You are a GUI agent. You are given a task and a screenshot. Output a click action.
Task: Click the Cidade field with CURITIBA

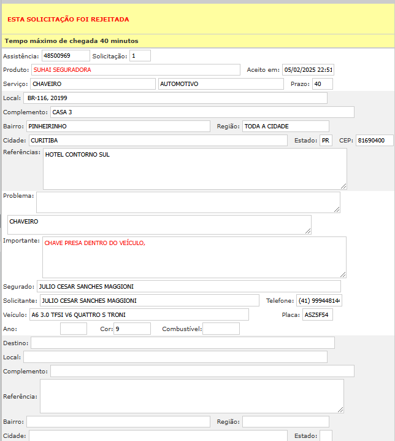[x=158, y=141]
